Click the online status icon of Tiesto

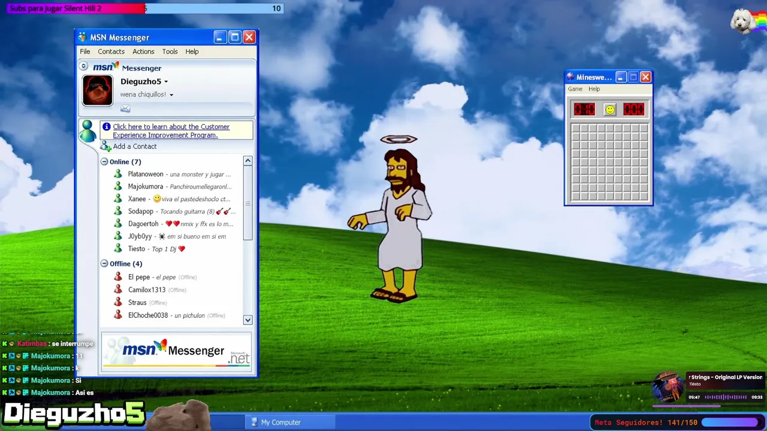[x=118, y=249]
